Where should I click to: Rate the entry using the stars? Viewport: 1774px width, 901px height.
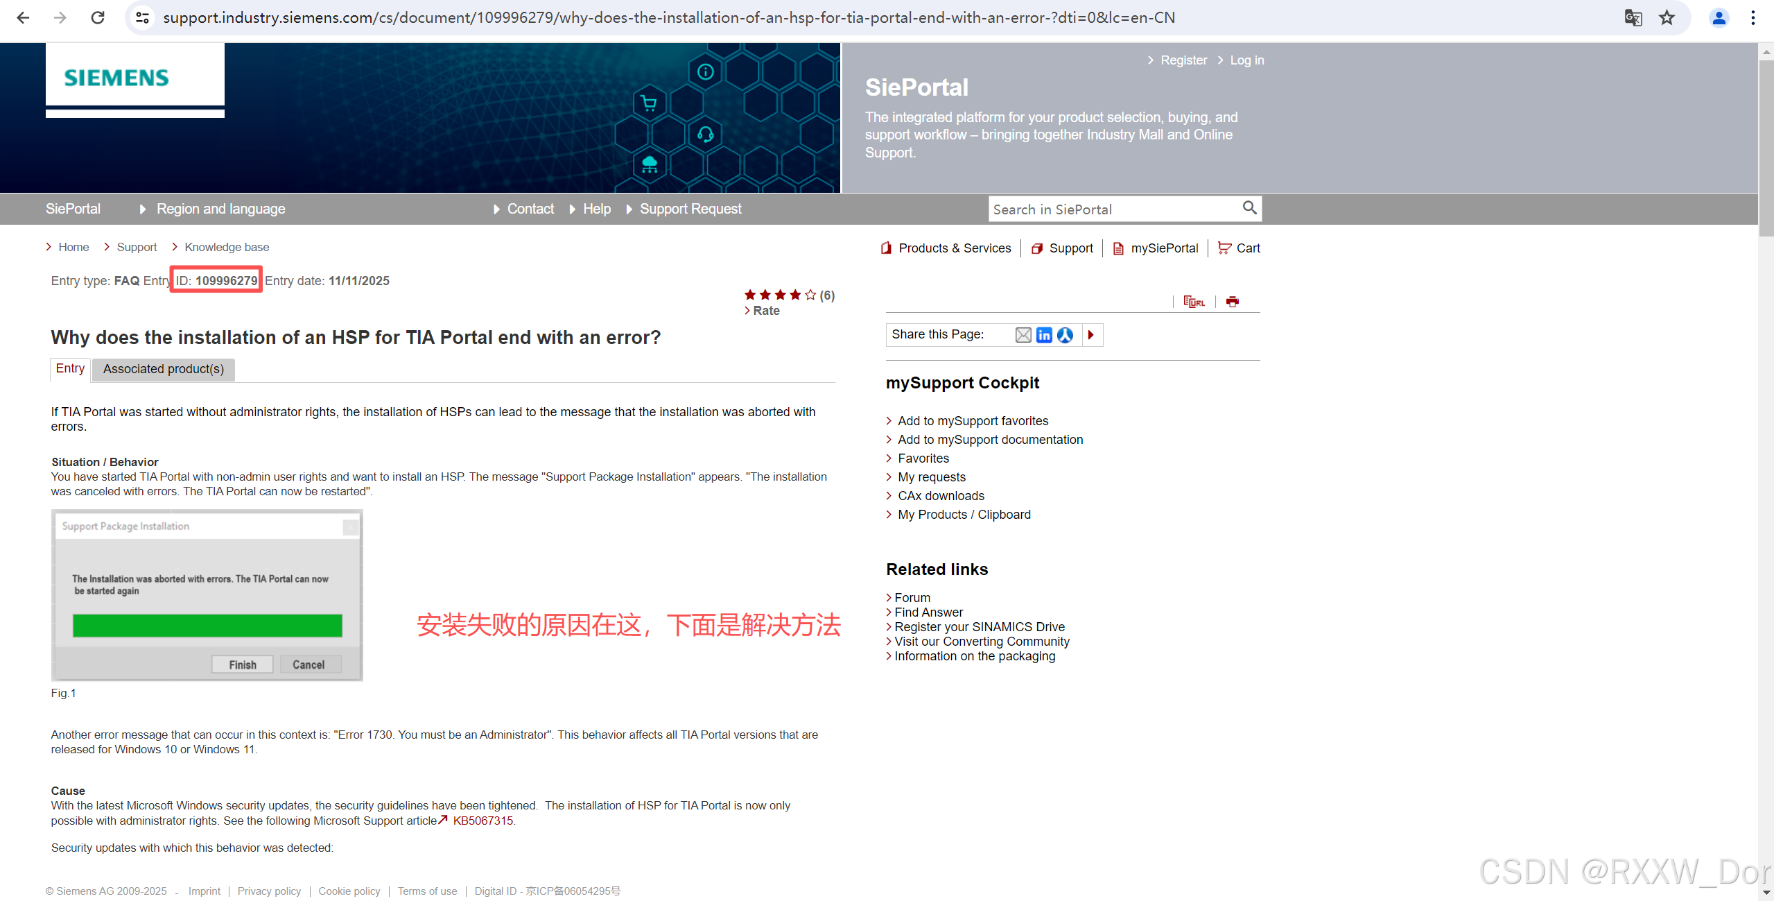coord(780,295)
